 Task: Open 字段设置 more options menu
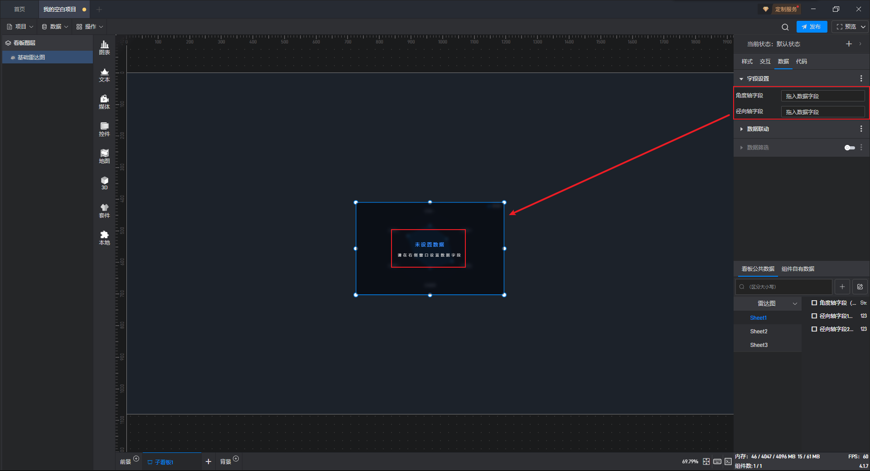point(861,78)
